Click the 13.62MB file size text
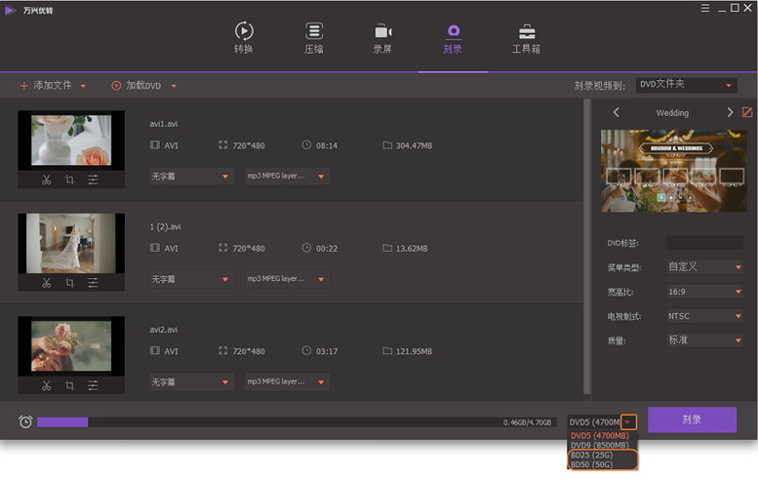Screen dimensions: 758x479 (412, 249)
